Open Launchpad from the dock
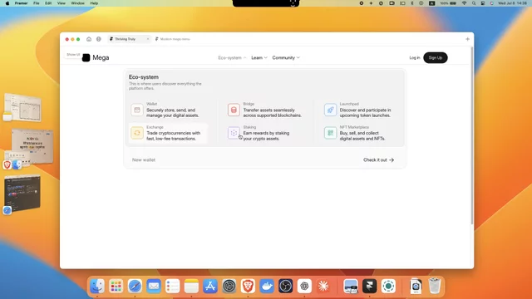 (x=116, y=286)
